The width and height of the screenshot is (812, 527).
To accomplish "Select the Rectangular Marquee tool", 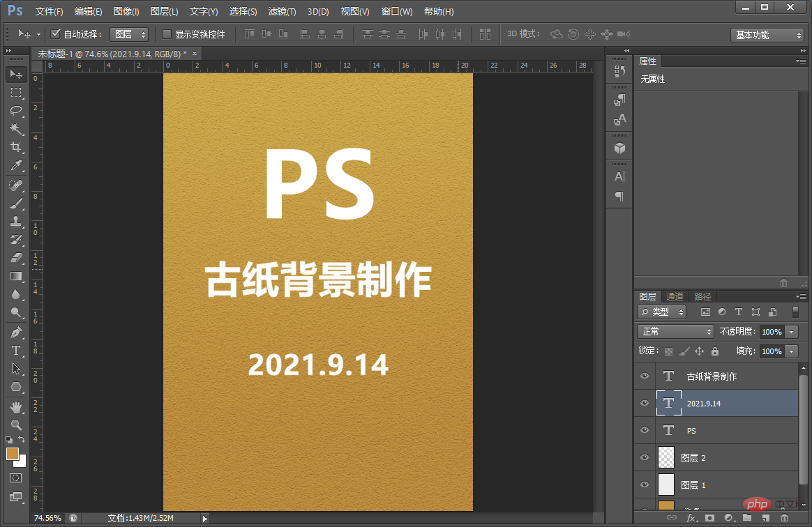I will [16, 93].
